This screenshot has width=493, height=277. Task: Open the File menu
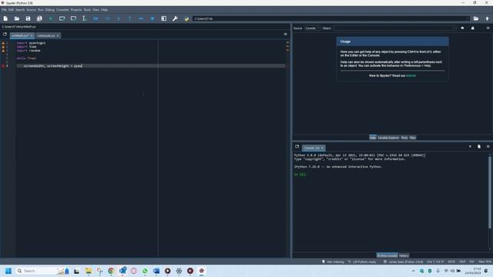pyautogui.click(x=4, y=10)
